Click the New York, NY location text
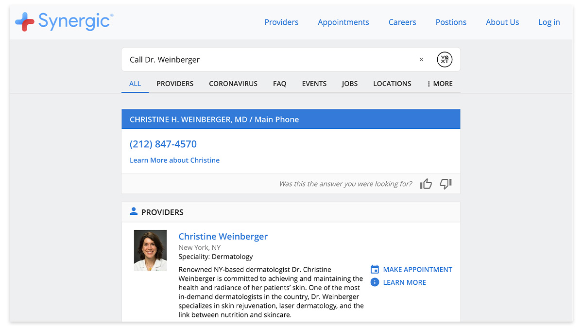The width and height of the screenshot is (583, 328). click(200, 247)
